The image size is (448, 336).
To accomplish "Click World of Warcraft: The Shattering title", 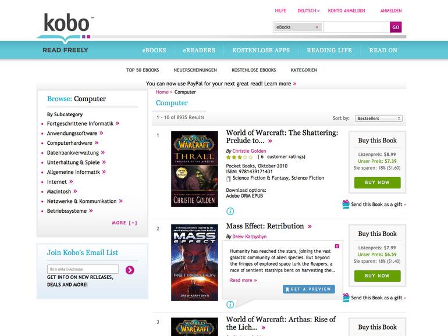I will (282, 137).
